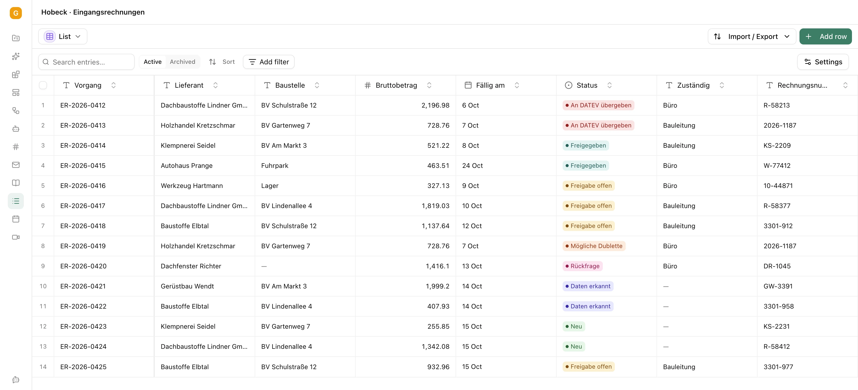Click the amount 1,999.2
858x390 pixels.
click(437, 286)
